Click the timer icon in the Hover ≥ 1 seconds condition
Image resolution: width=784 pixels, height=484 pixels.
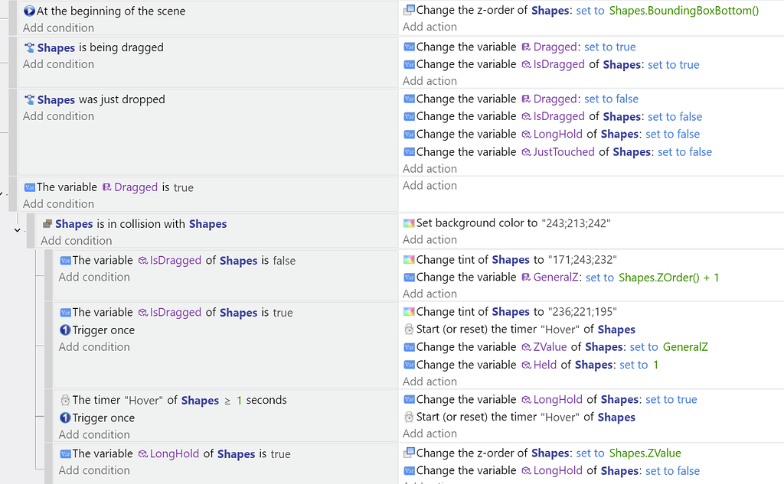coord(65,400)
